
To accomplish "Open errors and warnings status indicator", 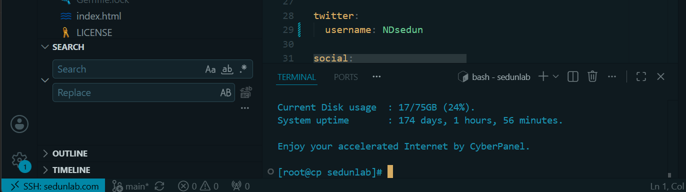I will tap(198, 186).
